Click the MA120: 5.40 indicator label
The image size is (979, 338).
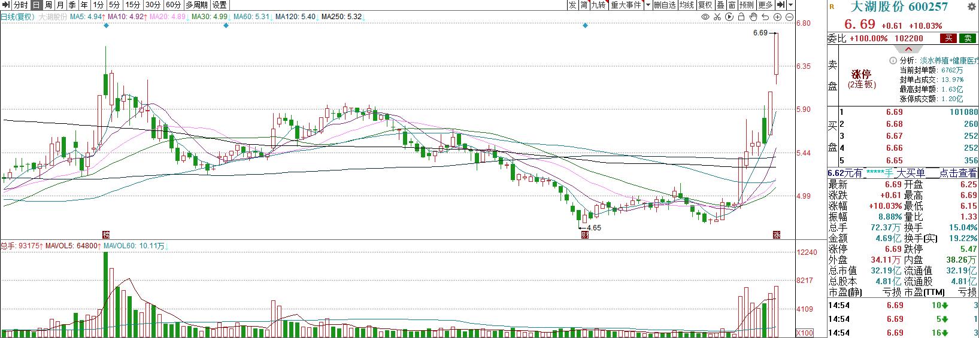click(x=295, y=17)
